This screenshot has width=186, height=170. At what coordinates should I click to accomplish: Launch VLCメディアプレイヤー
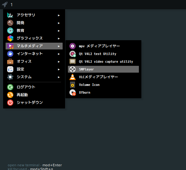click(103, 77)
